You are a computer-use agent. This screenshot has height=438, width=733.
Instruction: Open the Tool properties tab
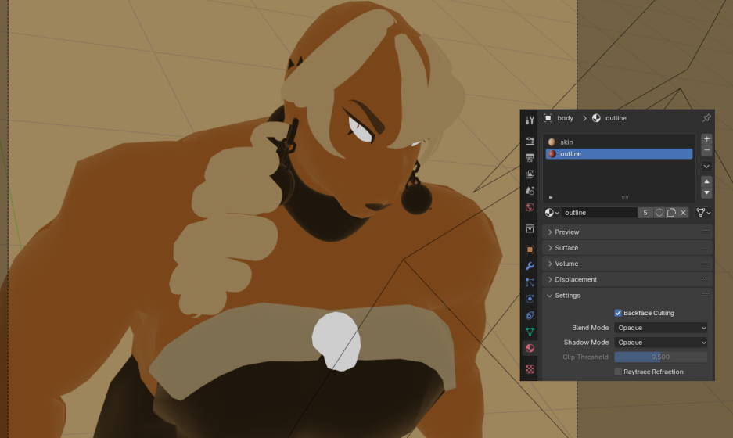coord(530,120)
